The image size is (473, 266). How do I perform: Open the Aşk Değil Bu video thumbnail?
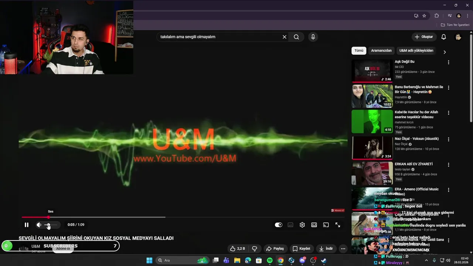[372, 71]
